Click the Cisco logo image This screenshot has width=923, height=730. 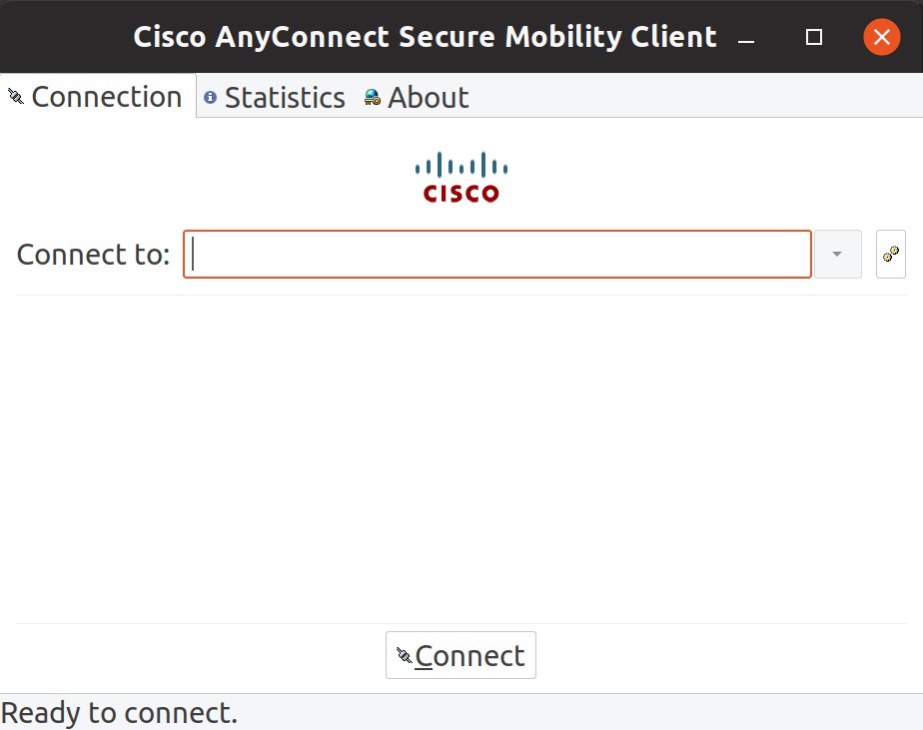(x=461, y=178)
